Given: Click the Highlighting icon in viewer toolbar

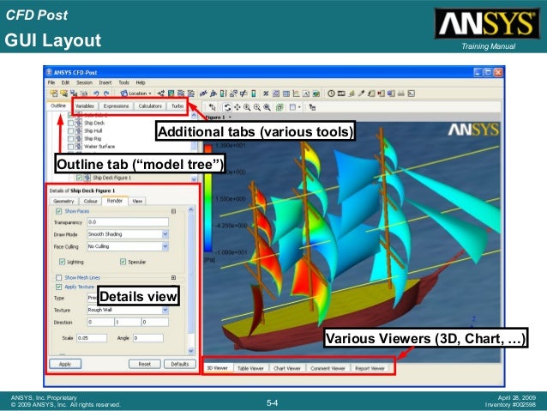Looking at the screenshot, I should (280, 107).
